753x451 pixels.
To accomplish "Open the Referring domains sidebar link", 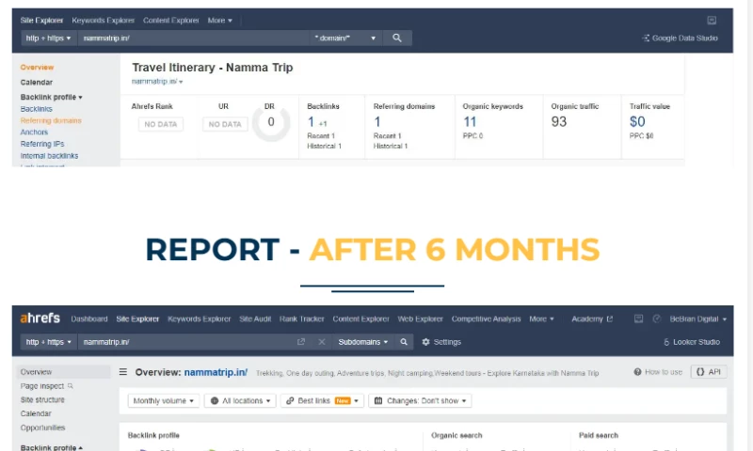I will click(x=51, y=120).
